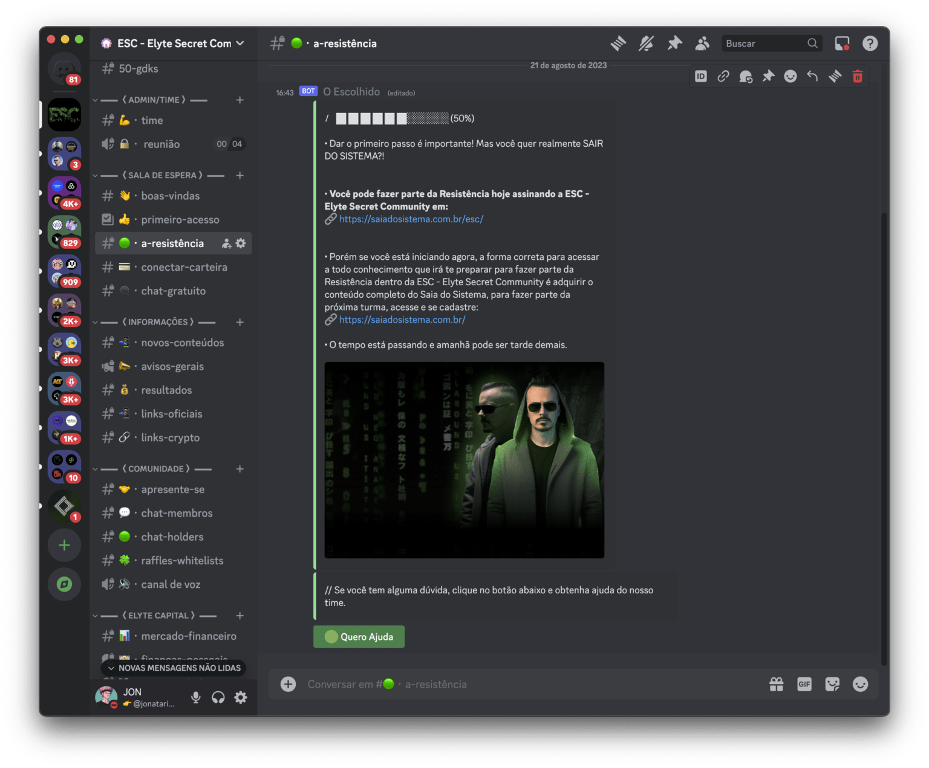Image resolution: width=929 pixels, height=768 pixels.
Task: Click the Quero Ajuda button
Action: [359, 637]
